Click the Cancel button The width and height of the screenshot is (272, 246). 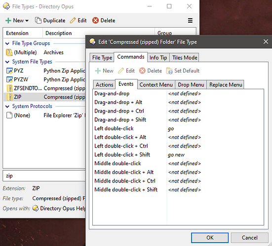pyautogui.click(x=250, y=238)
